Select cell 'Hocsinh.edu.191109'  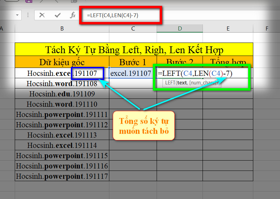click(62, 94)
